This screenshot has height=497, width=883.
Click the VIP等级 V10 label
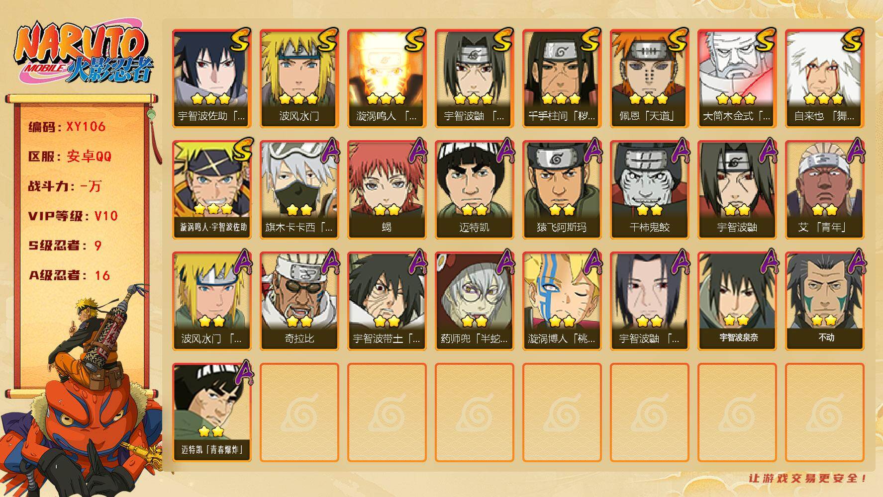[x=73, y=216]
